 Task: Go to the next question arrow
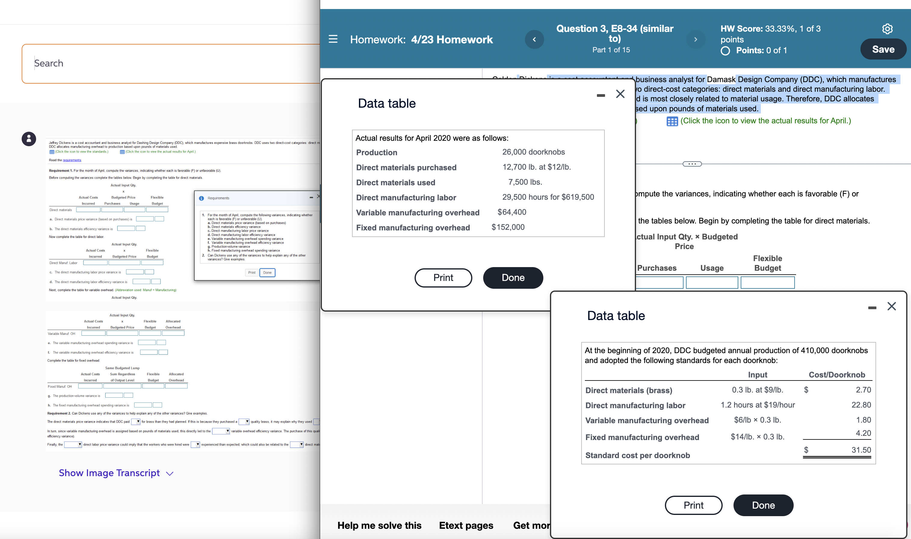[x=696, y=39]
